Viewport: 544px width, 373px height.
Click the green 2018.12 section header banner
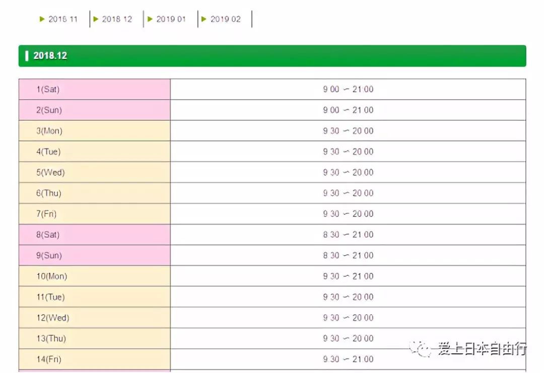pos(272,55)
